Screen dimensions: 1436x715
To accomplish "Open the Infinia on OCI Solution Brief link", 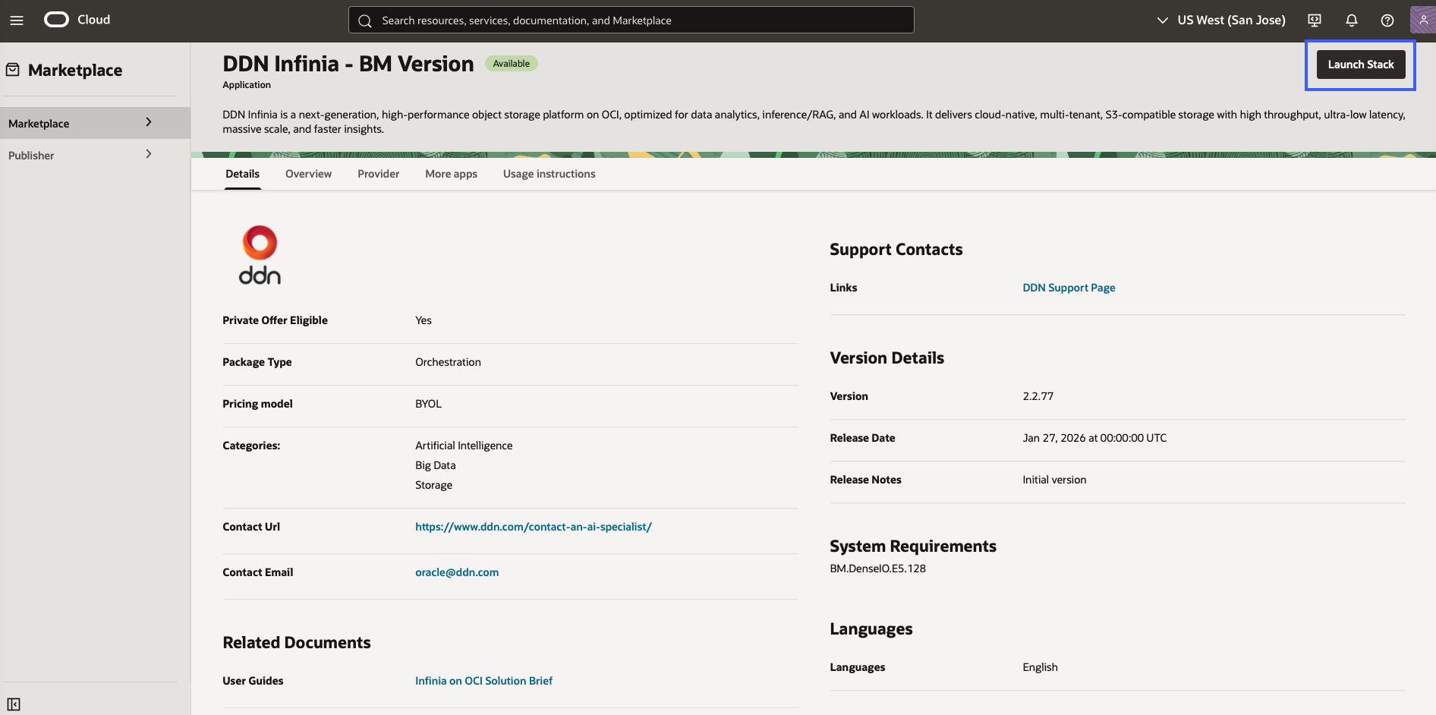I will [x=483, y=681].
